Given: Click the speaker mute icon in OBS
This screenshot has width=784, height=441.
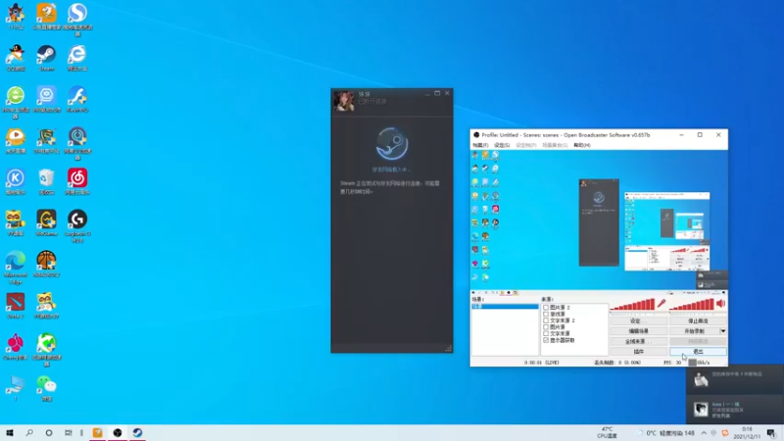Looking at the screenshot, I should coord(721,303).
